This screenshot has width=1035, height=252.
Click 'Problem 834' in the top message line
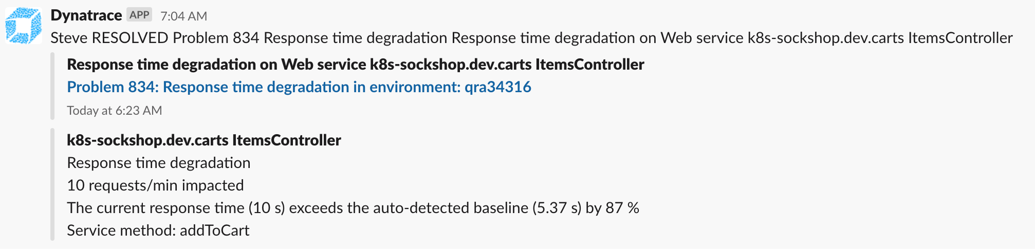[216, 38]
